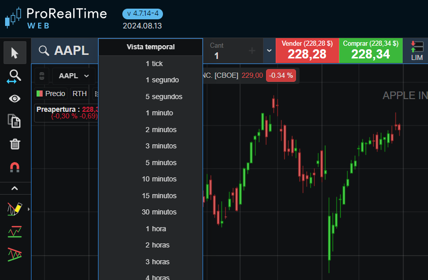Choose 10 minutos time frame
This screenshot has height=280, width=428.
(151, 179)
